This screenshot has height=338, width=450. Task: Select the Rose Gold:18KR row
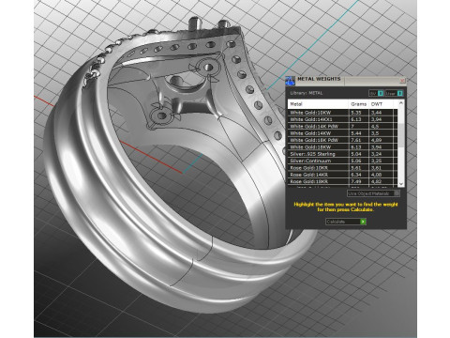coord(342,181)
